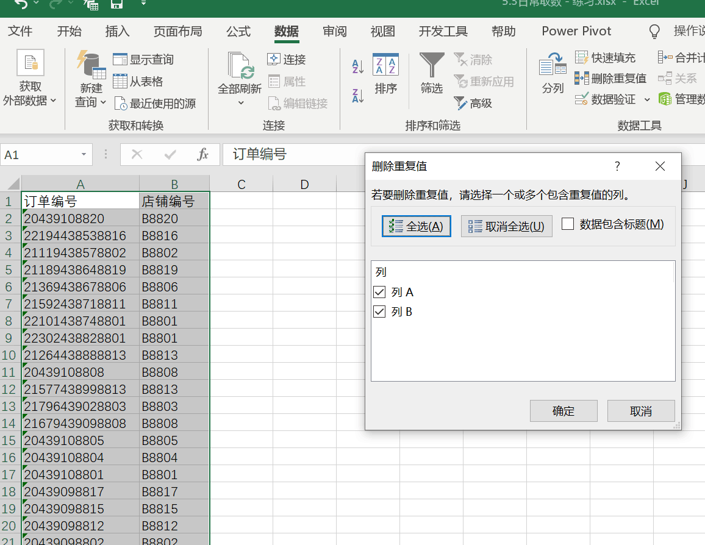Expand the Refresh All dropdown arrow
This screenshot has width=705, height=545.
coord(241,103)
